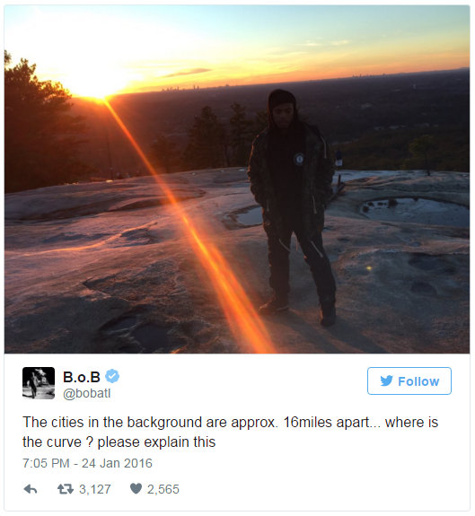Click the reply arrow icon
This screenshot has height=516, width=475.
31,489
